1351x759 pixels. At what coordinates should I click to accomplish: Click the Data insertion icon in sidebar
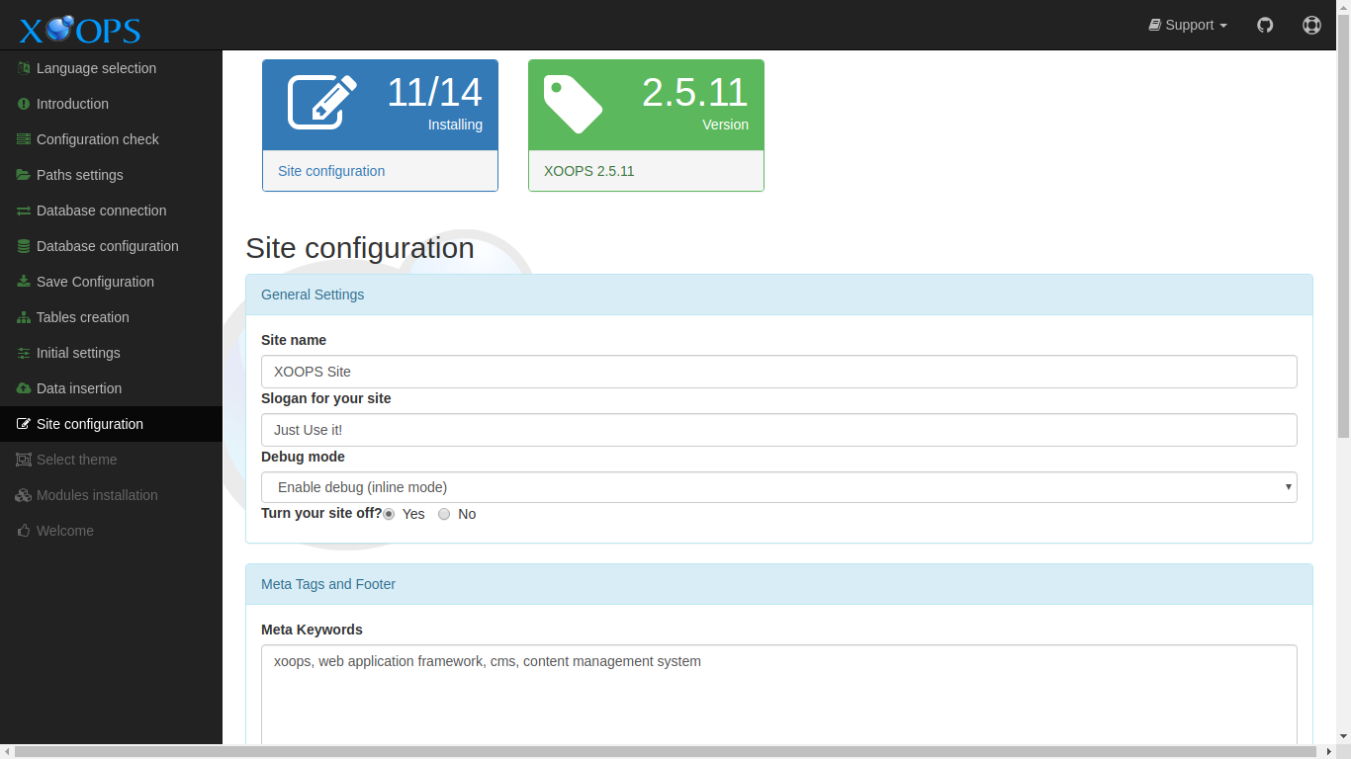pos(22,388)
